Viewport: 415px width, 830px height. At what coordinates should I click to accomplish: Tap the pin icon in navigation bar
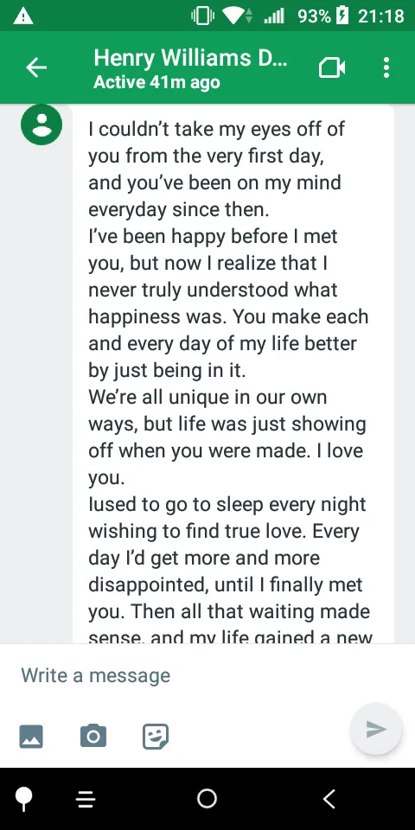click(23, 799)
